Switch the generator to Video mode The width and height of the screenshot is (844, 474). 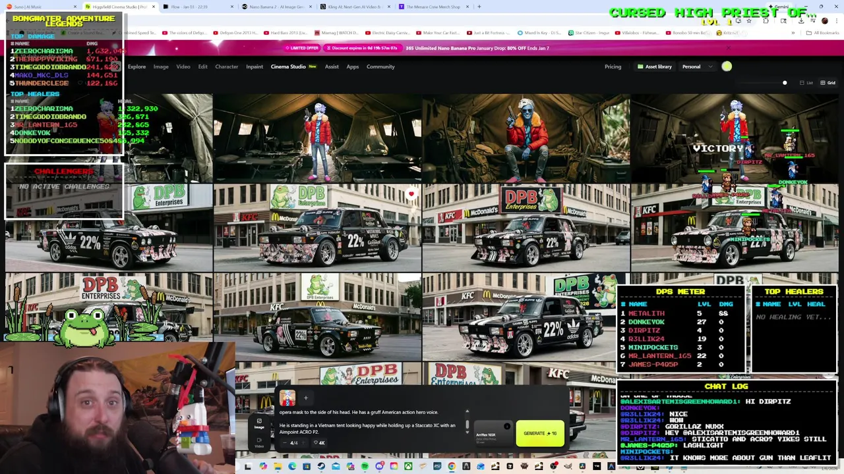[x=259, y=442]
